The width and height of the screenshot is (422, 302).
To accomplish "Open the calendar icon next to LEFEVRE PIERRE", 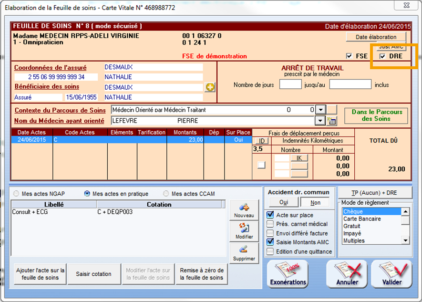I will tap(332, 121).
